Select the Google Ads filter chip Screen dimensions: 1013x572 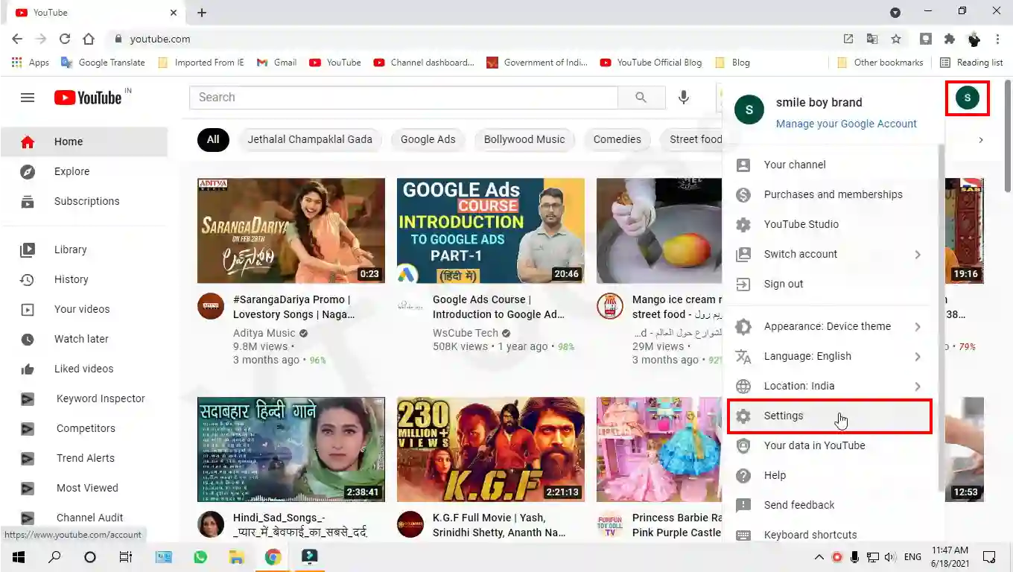428,139
